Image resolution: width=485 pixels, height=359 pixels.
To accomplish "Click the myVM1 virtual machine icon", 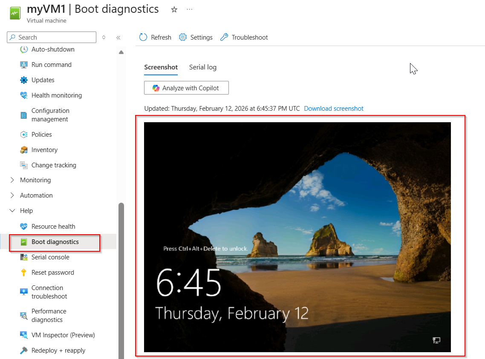I will pos(15,13).
